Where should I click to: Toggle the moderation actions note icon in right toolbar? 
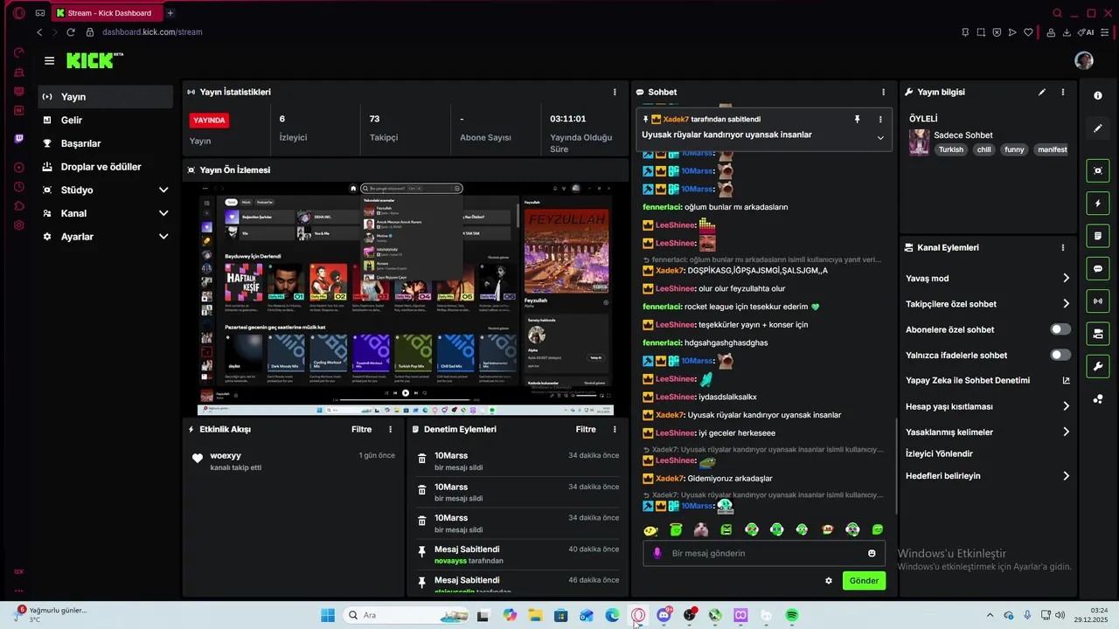(x=1098, y=236)
